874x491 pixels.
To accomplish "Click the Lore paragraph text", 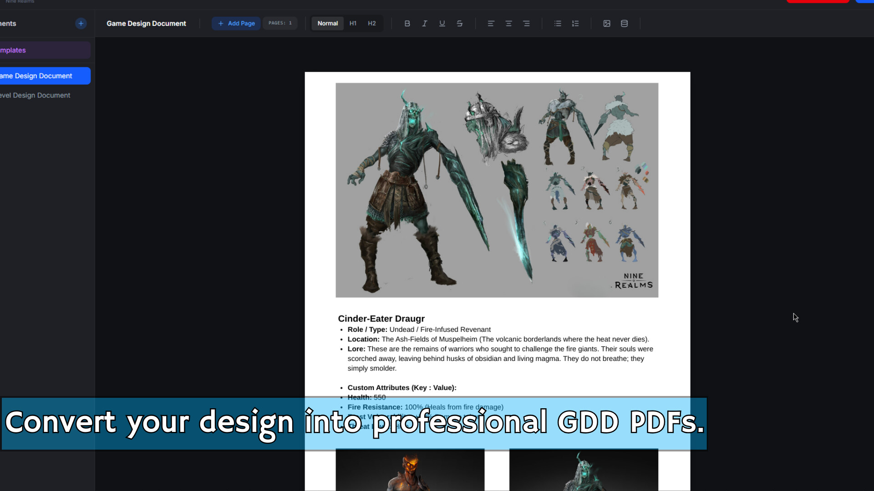I will click(500, 359).
